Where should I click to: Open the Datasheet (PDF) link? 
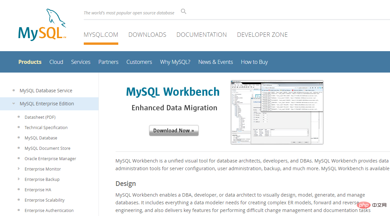tap(40, 117)
